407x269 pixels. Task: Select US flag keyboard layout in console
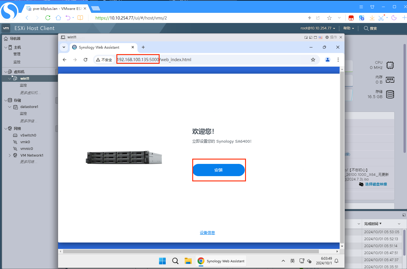click(320, 37)
